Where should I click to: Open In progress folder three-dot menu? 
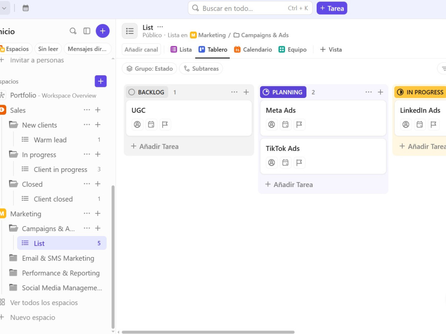coord(87,154)
